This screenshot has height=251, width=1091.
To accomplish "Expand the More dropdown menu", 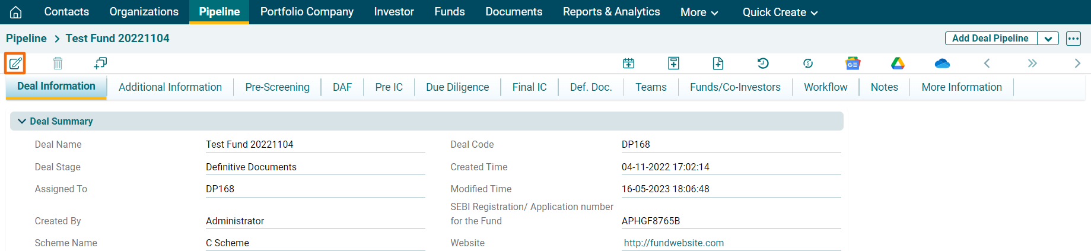I will 699,12.
